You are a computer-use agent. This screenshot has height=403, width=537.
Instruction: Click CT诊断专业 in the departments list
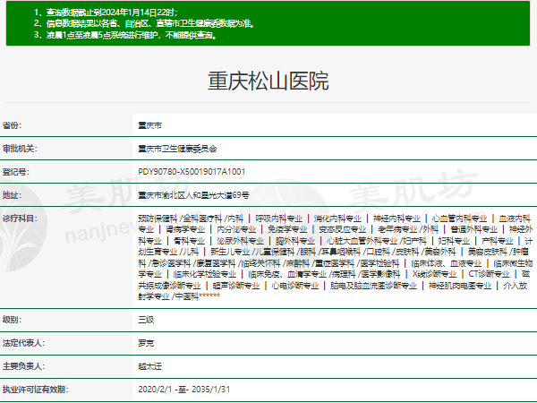tap(489, 274)
